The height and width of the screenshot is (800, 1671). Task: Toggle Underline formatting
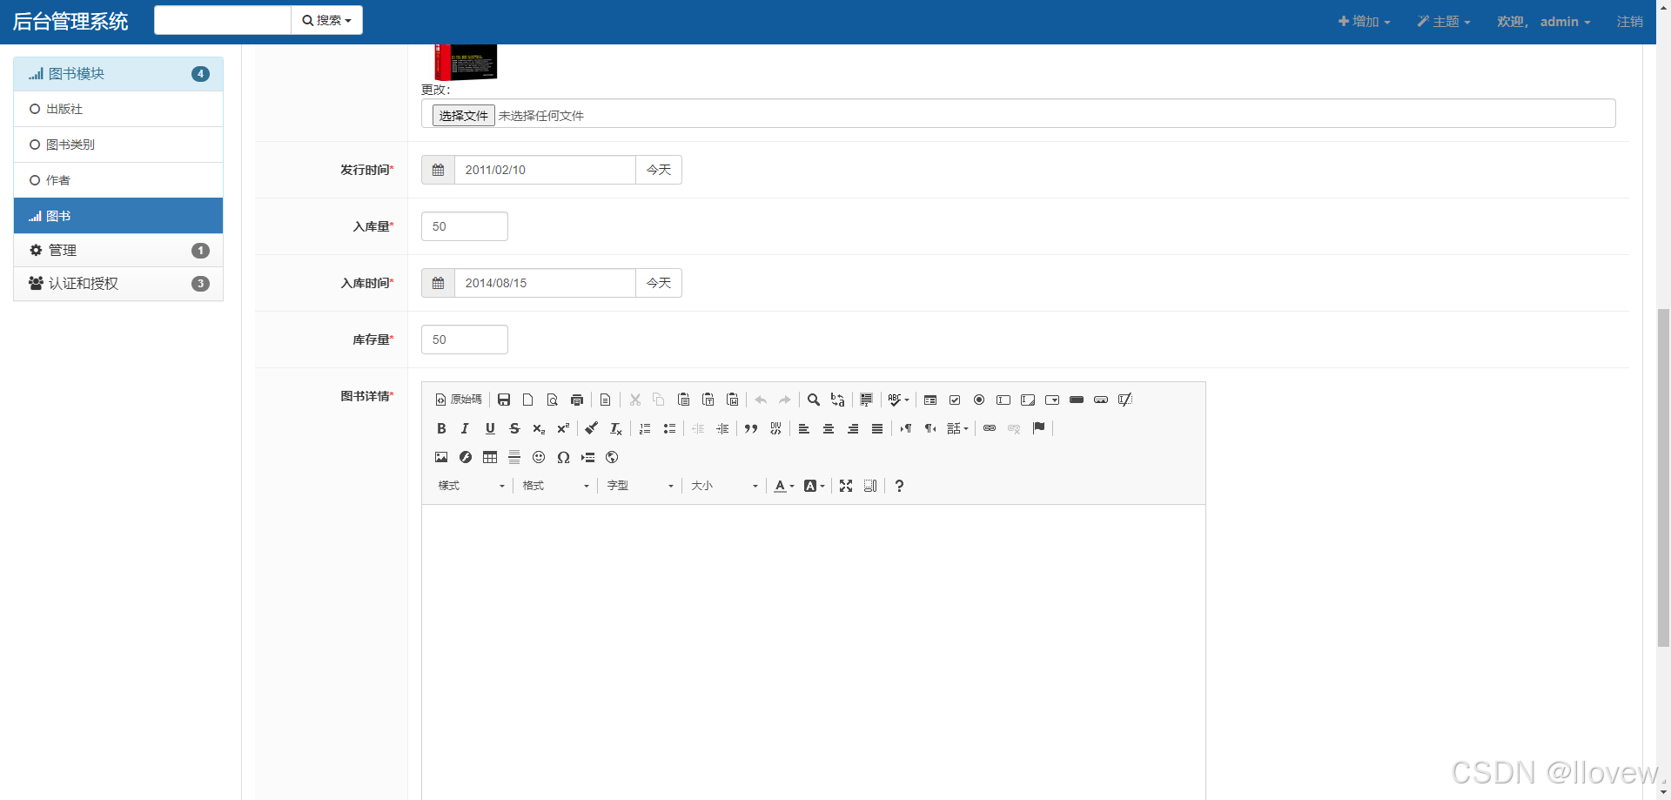point(490,428)
